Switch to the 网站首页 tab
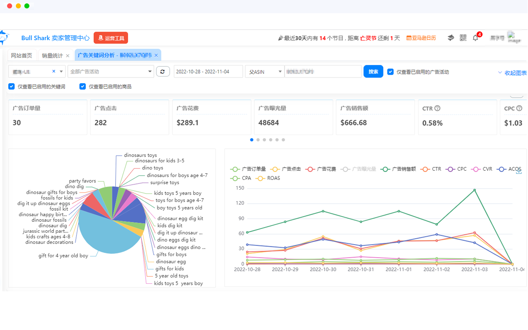The height and width of the screenshot is (330, 528). pos(22,55)
